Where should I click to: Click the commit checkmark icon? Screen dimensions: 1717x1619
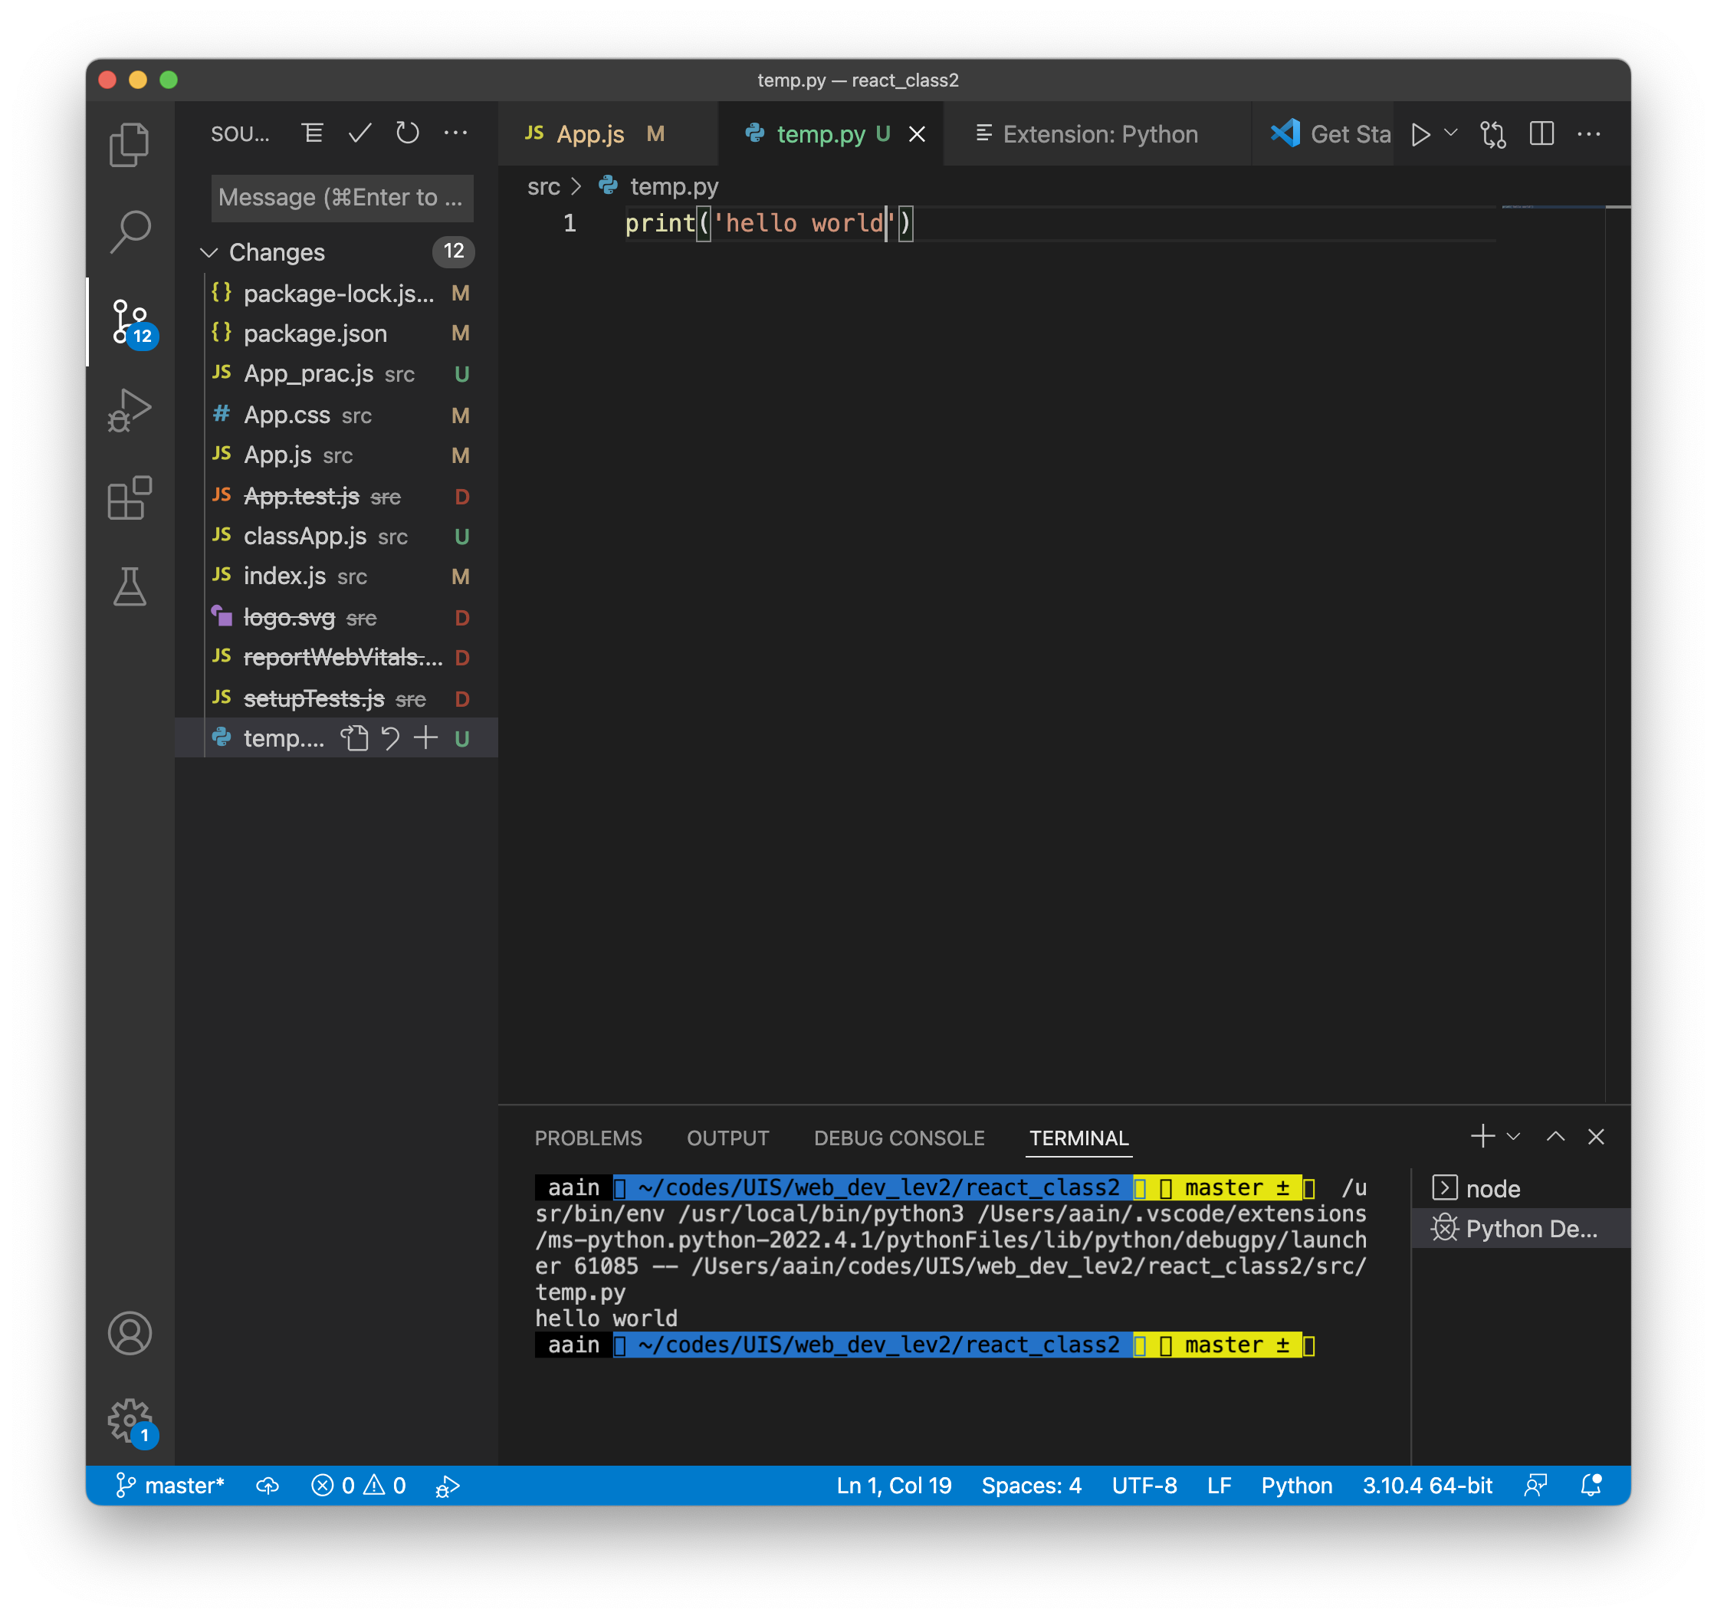360,134
